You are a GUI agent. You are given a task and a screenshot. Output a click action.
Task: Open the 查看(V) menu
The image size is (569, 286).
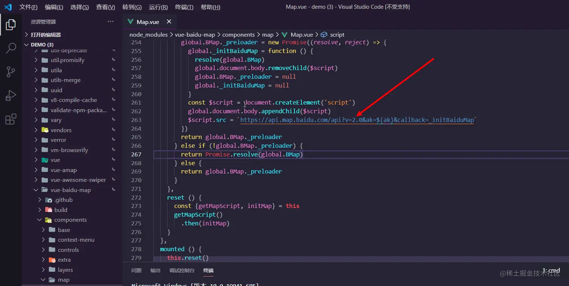(x=105, y=7)
